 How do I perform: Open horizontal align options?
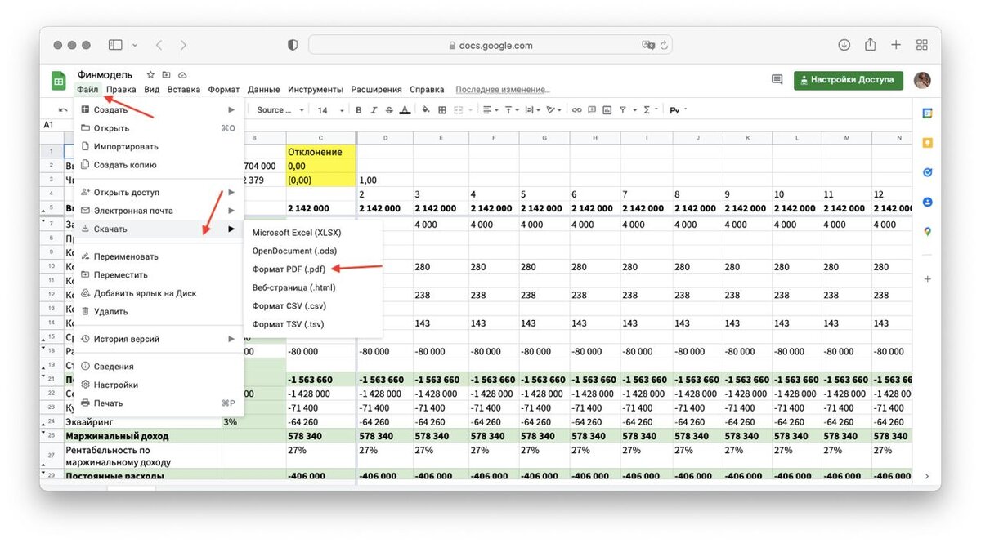[x=489, y=110]
